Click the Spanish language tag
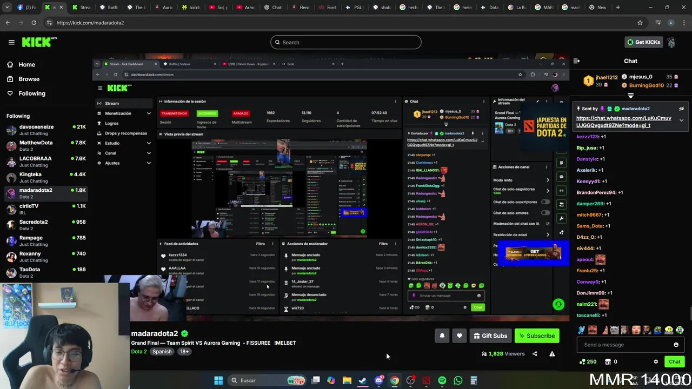 coord(162,352)
